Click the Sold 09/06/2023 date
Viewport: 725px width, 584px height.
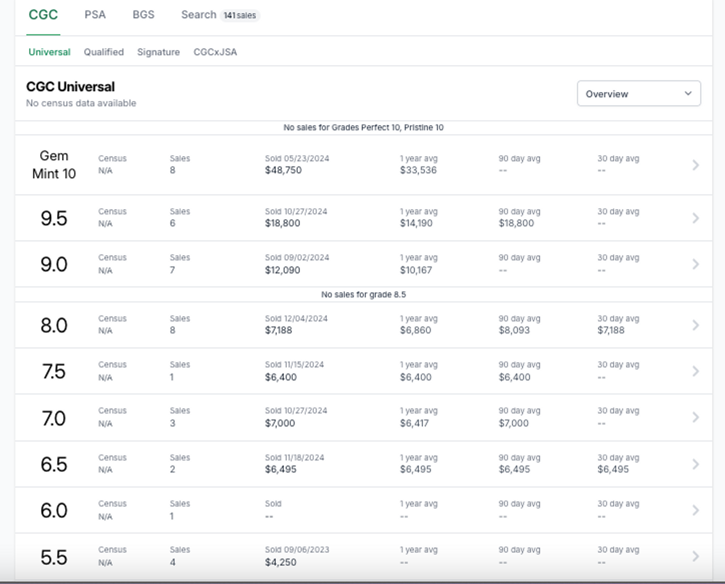click(x=297, y=549)
